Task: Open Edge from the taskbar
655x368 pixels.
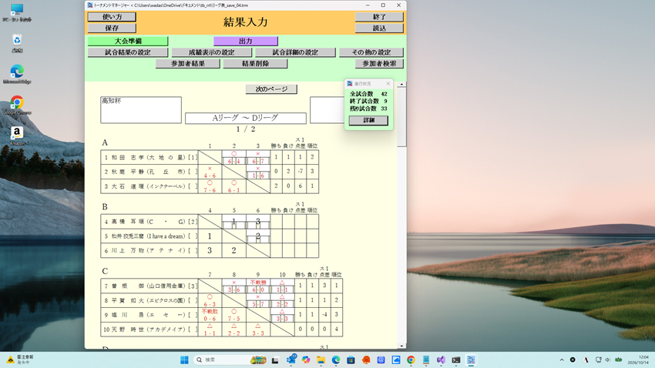Action: 336,360
